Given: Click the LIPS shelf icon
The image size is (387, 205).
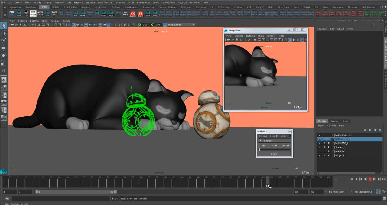Looking at the screenshot, I should coord(111,13).
